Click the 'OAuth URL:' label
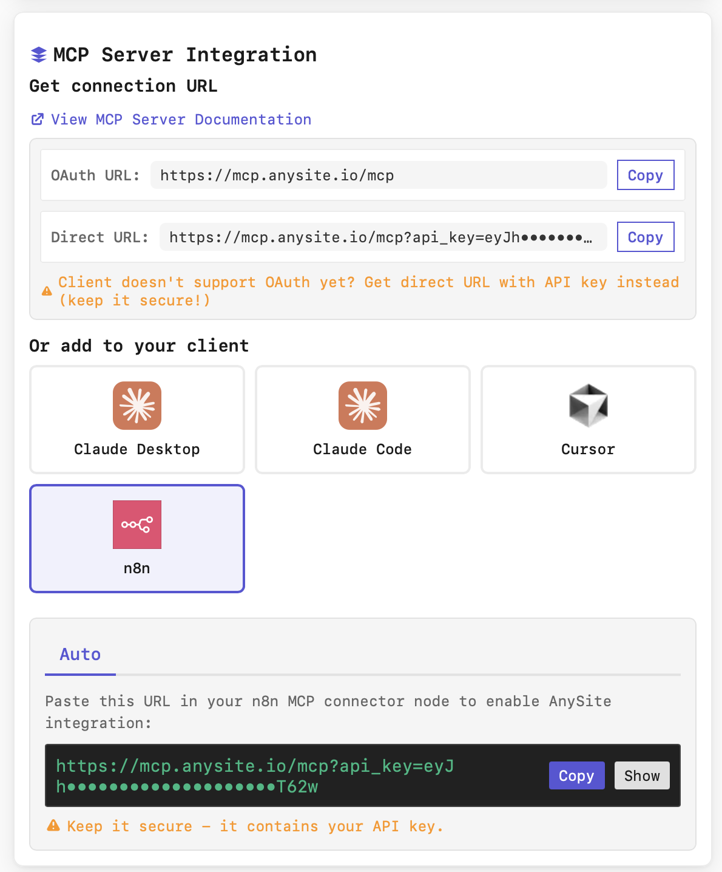 95,175
